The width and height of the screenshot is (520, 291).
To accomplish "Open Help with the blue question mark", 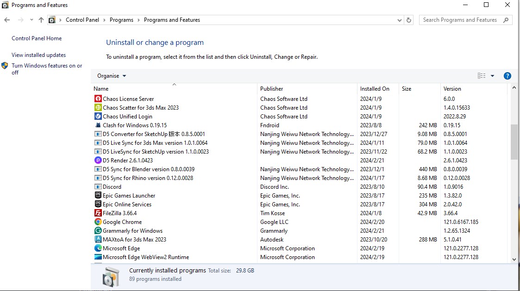I will pos(507,76).
